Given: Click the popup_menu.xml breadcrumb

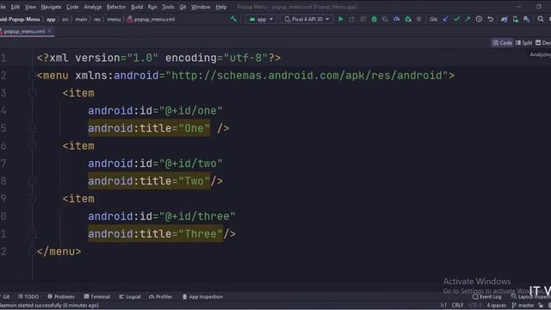Looking at the screenshot, I should pos(152,19).
